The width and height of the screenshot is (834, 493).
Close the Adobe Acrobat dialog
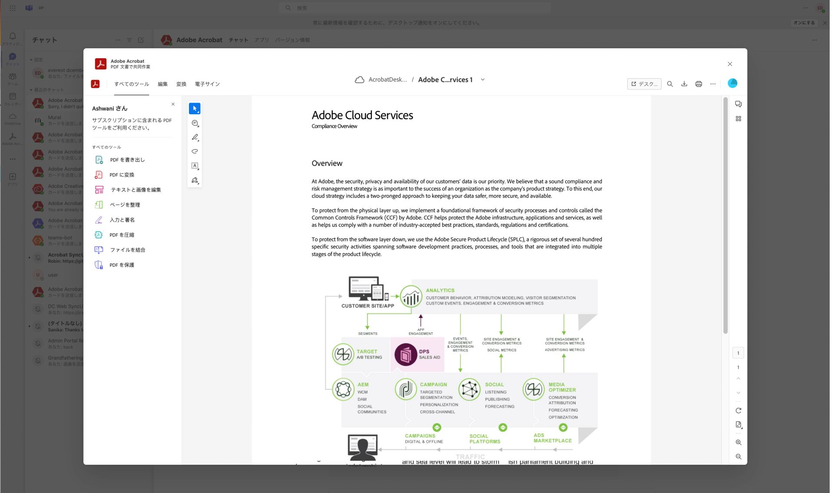tap(730, 64)
